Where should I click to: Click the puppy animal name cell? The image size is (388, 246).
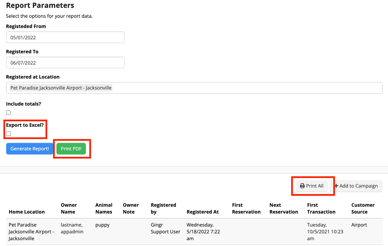102,224
